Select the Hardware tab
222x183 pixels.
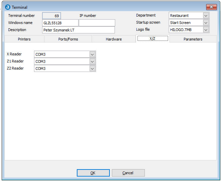click(114, 39)
